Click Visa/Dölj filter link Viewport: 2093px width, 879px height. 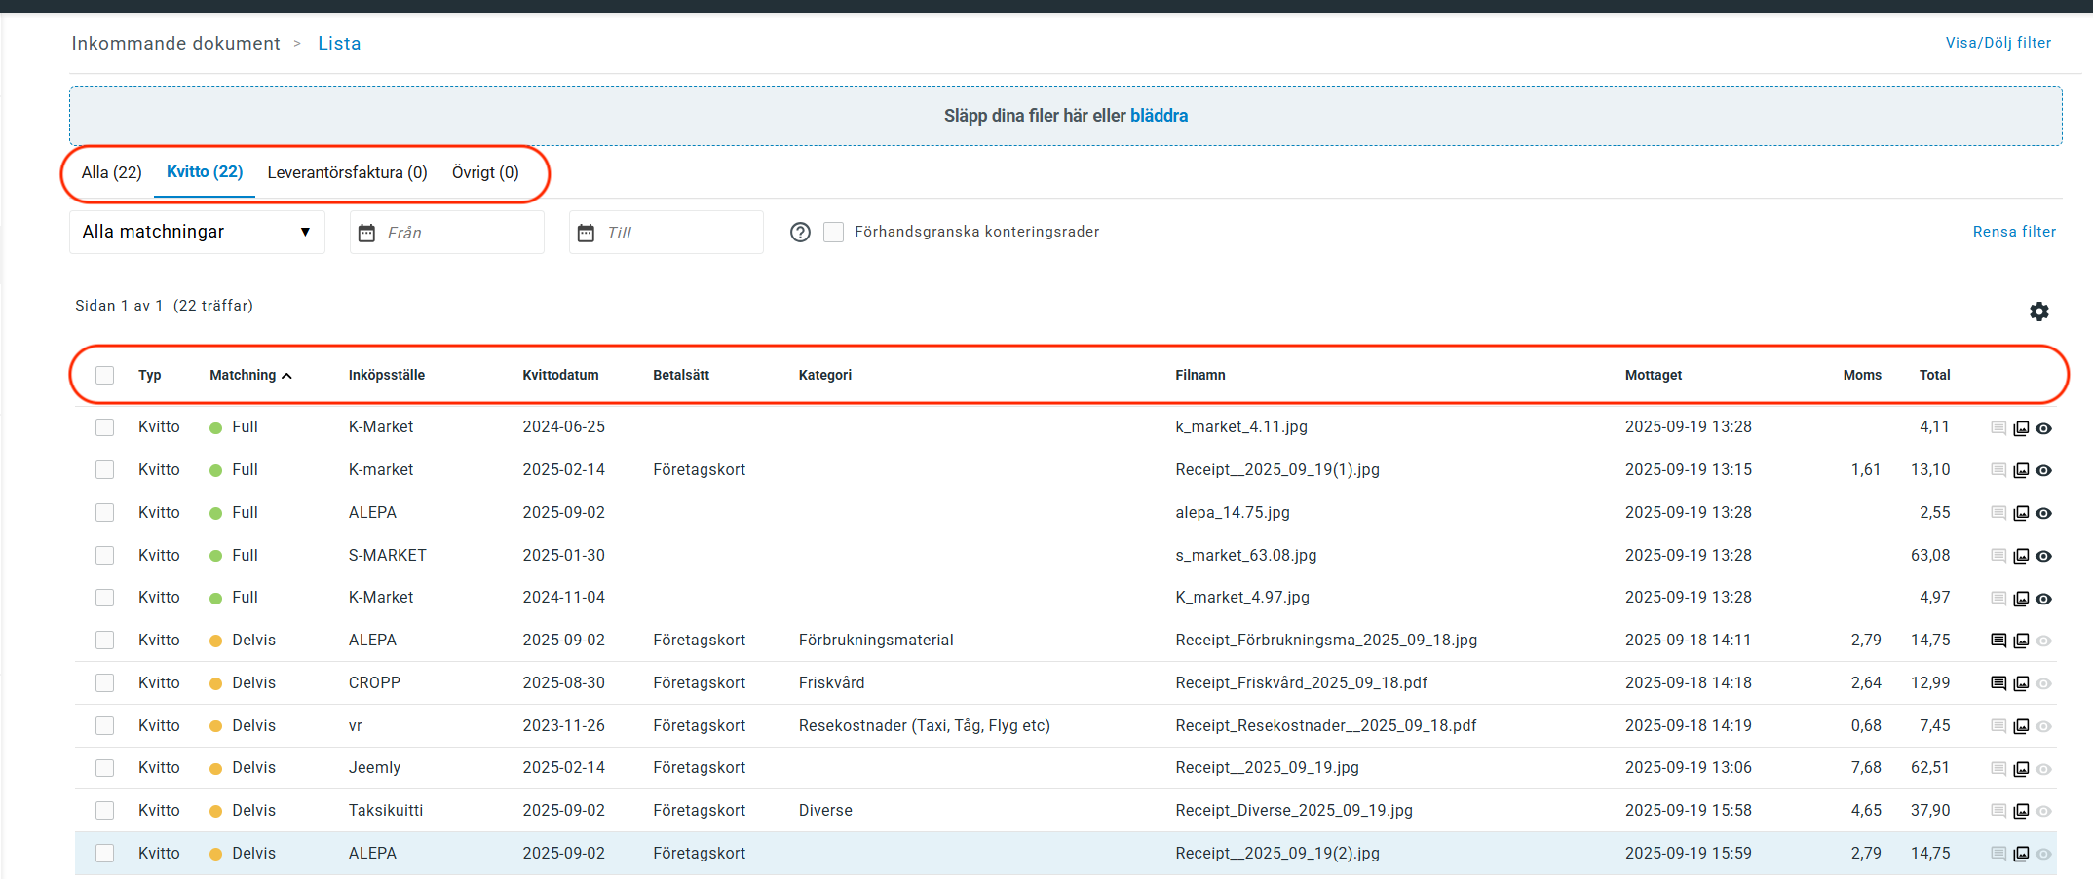coord(1998,43)
